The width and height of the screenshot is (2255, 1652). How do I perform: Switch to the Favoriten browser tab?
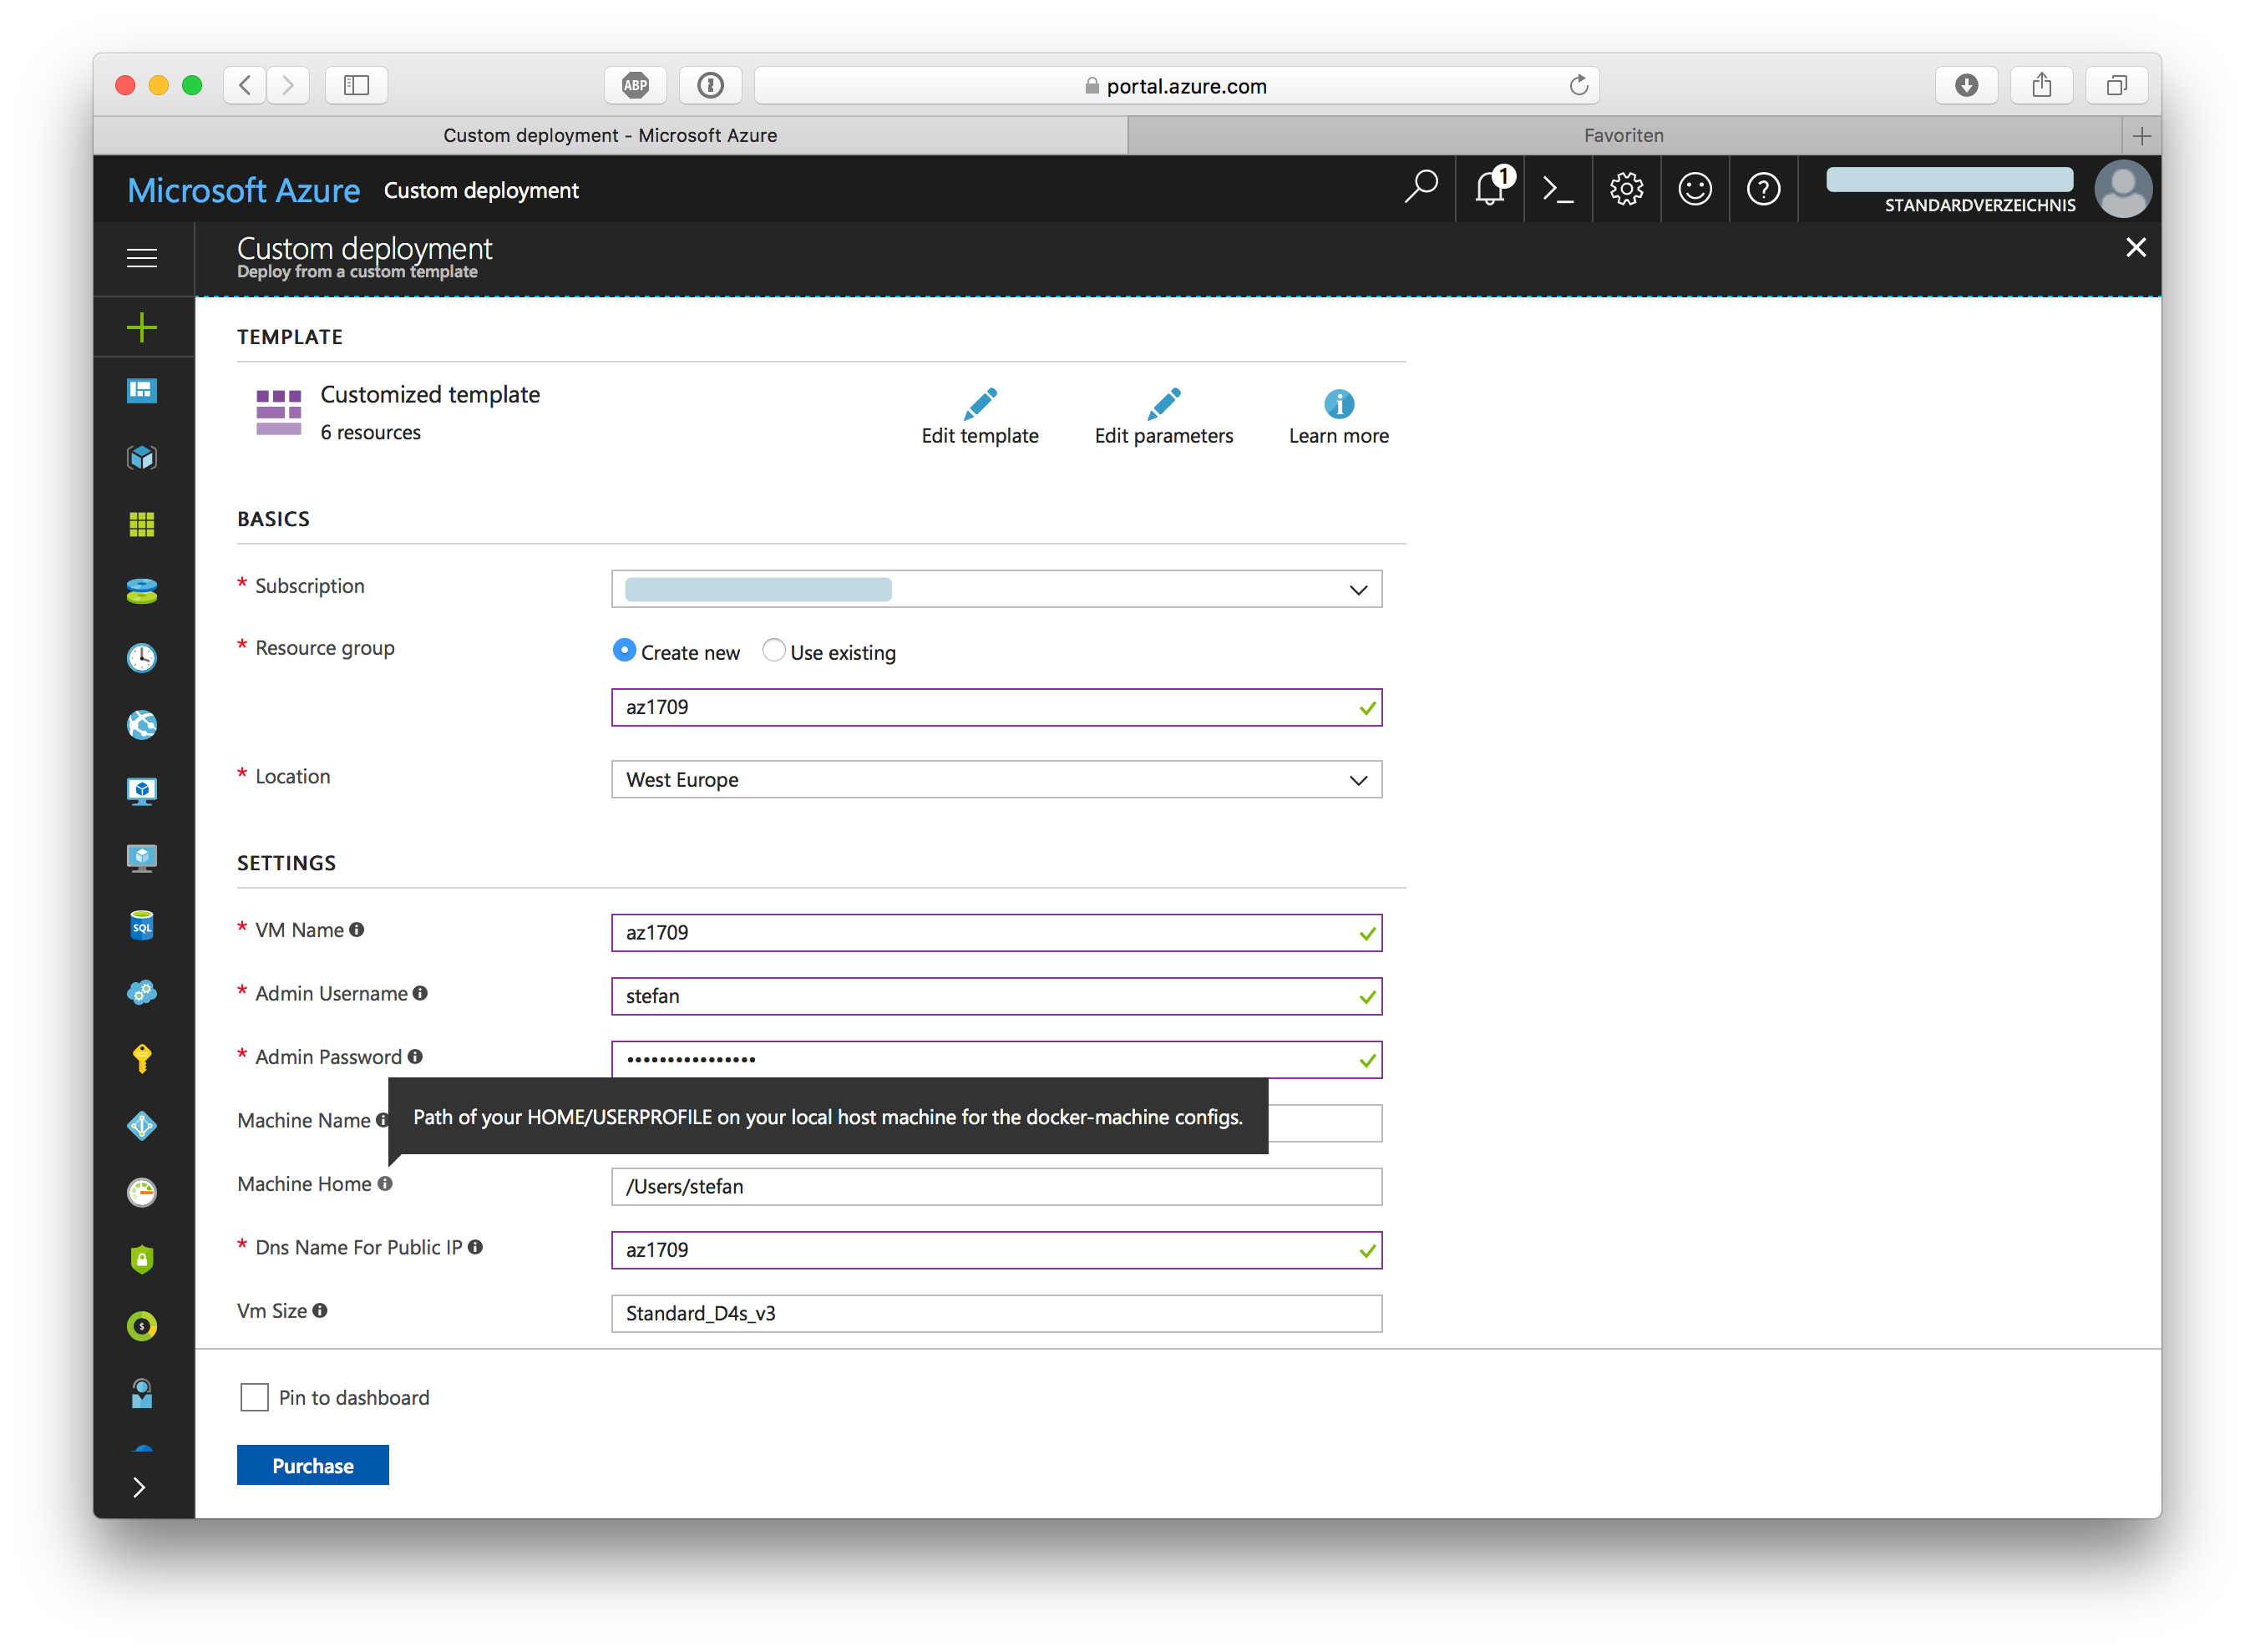pos(1623,135)
